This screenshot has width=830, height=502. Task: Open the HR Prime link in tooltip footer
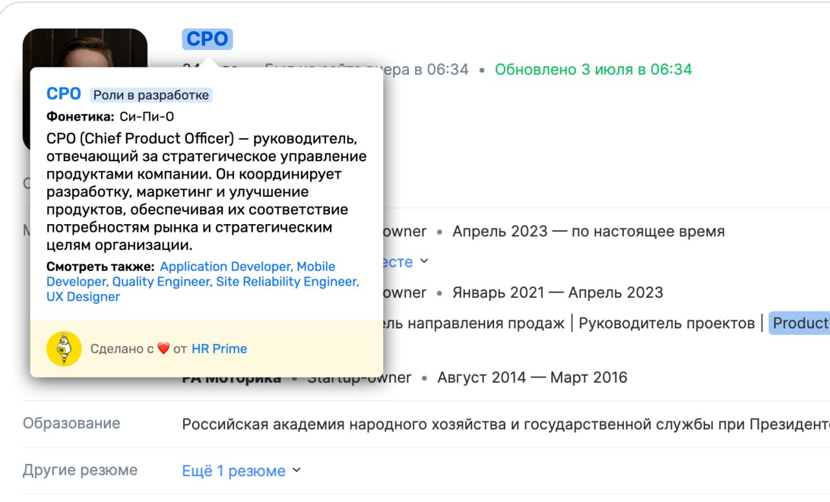click(220, 348)
